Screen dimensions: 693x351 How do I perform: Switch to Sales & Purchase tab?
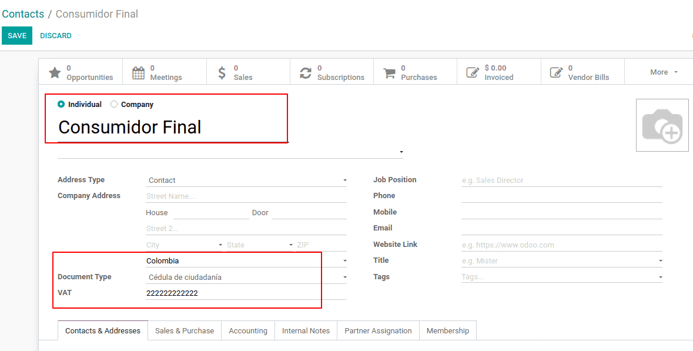coord(185,330)
